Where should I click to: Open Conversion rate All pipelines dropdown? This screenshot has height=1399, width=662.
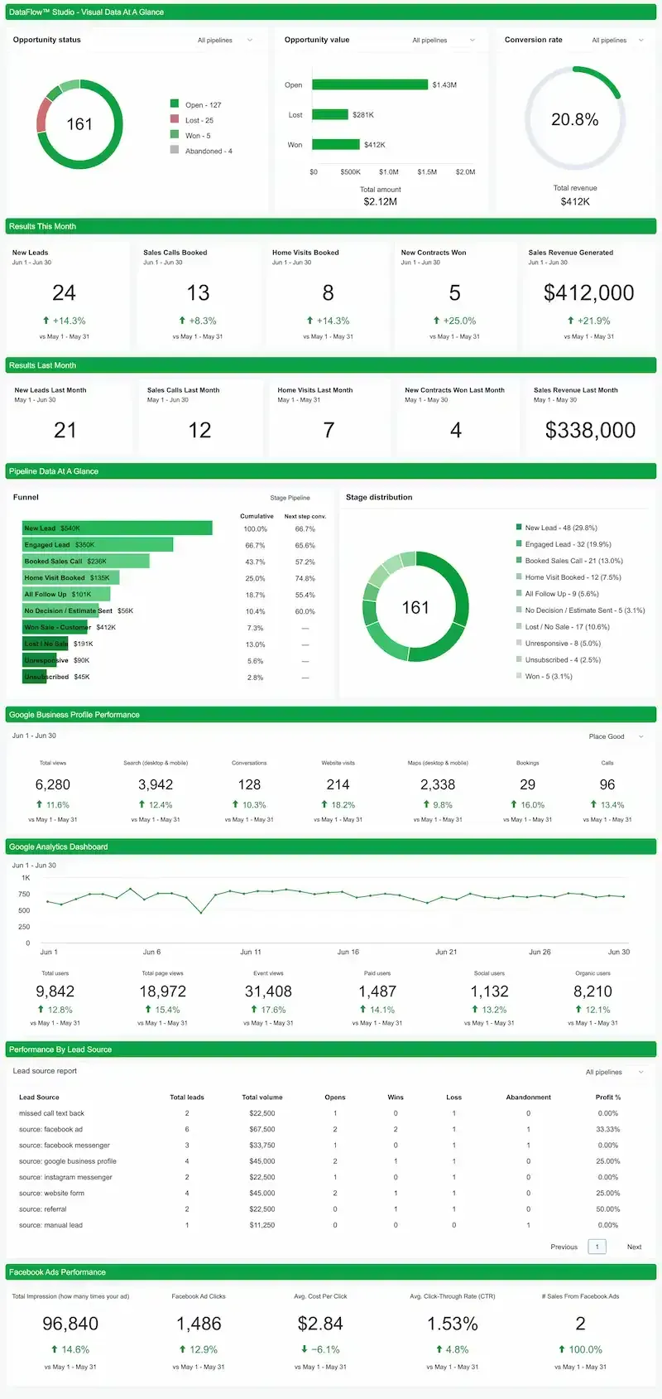617,40
